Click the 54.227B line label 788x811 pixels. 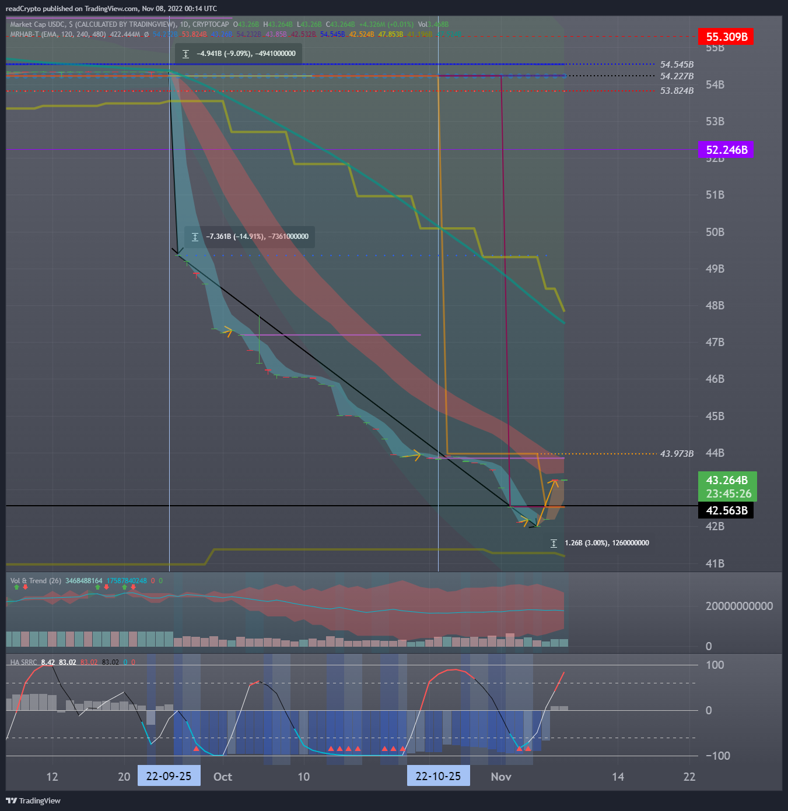coord(677,76)
